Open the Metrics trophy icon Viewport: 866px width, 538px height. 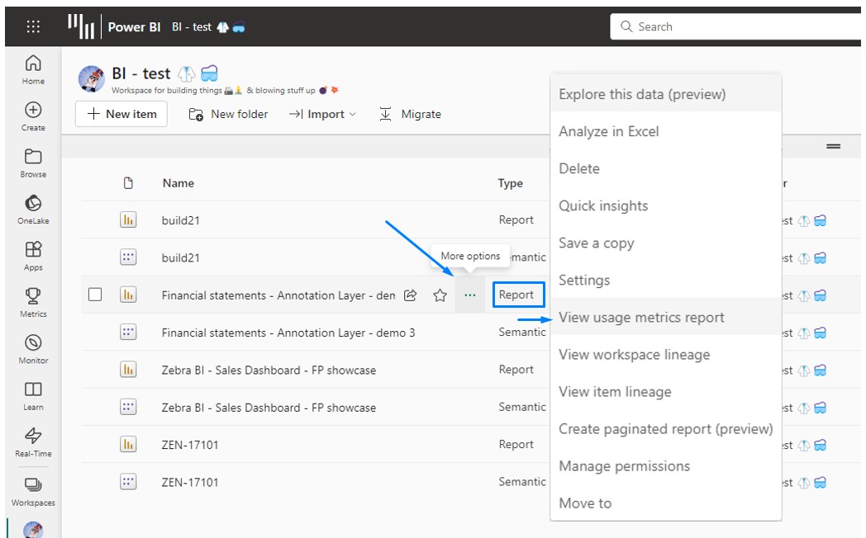click(33, 302)
